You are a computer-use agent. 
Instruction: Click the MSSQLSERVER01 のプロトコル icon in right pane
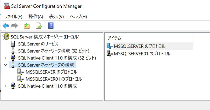click(x=110, y=53)
